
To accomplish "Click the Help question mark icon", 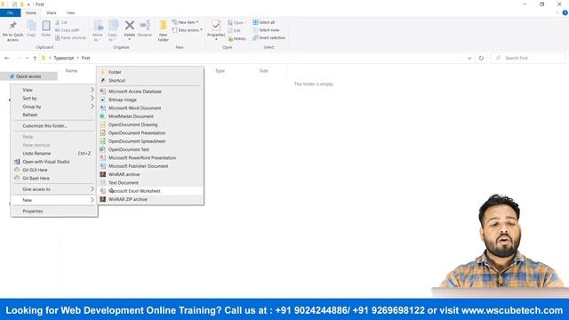I will (565, 12).
